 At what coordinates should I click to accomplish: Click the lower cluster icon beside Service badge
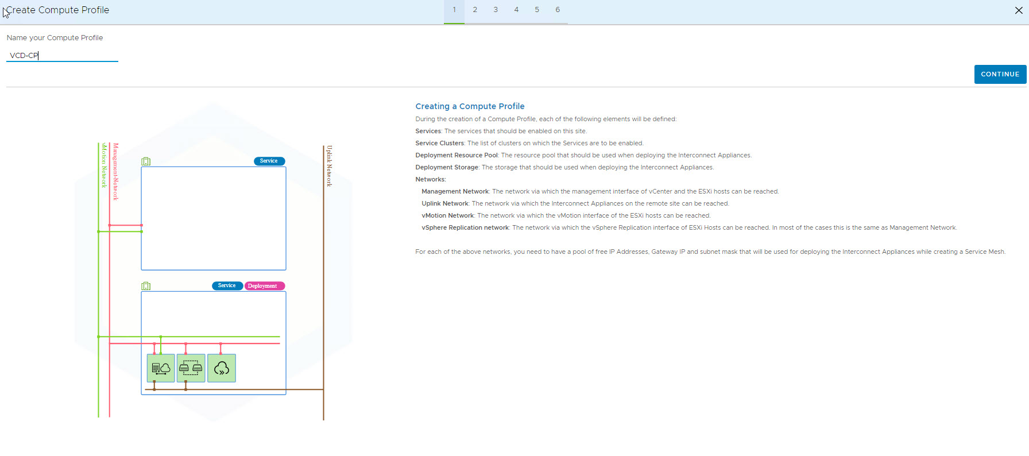(x=146, y=286)
